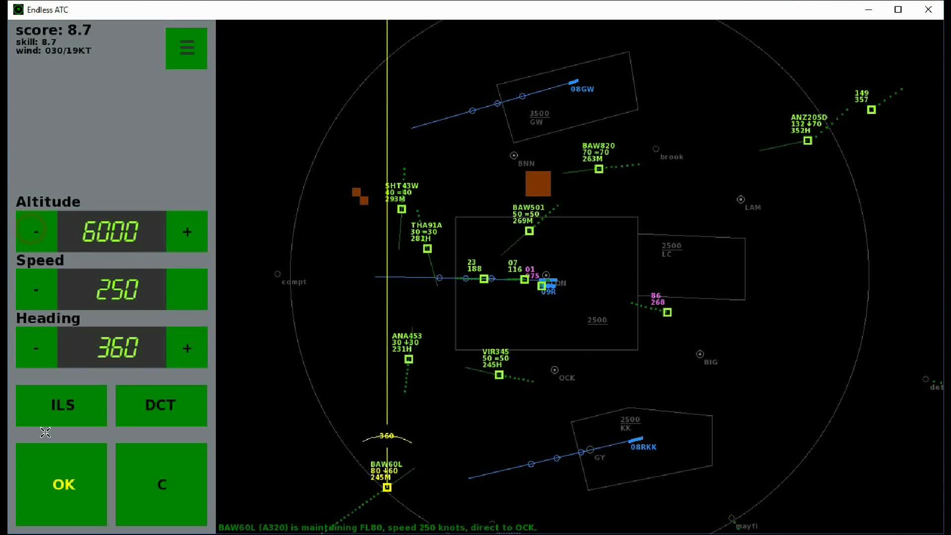951x535 pixels.
Task: Confirm command with the OK button
Action: [x=61, y=484]
